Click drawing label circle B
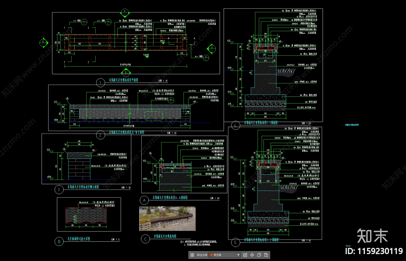The width and height of the screenshot is (406, 261). pos(59,241)
